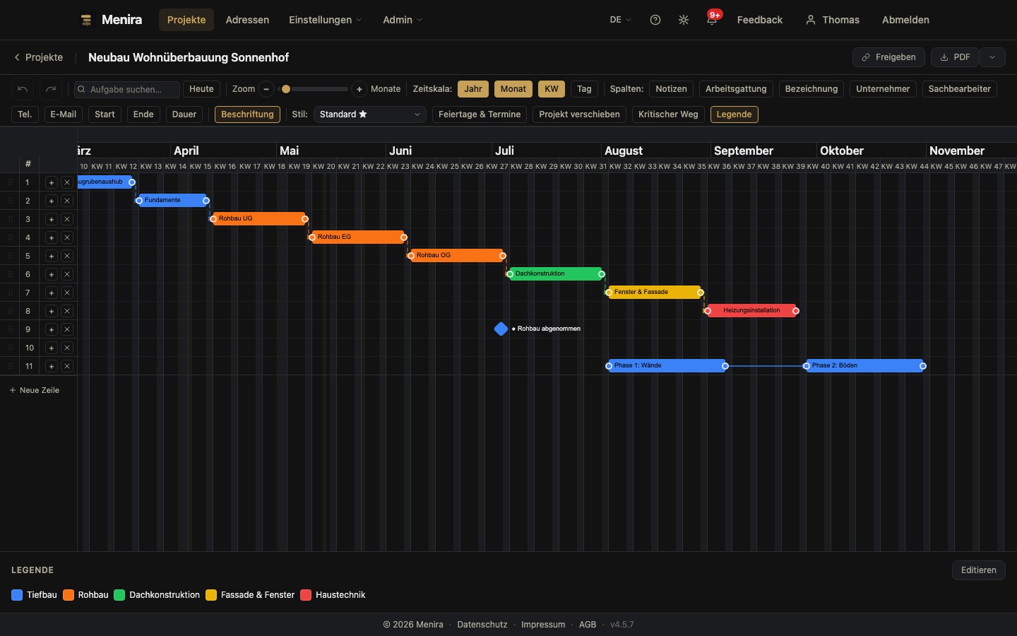Decrease zoom with minus button

tap(266, 89)
